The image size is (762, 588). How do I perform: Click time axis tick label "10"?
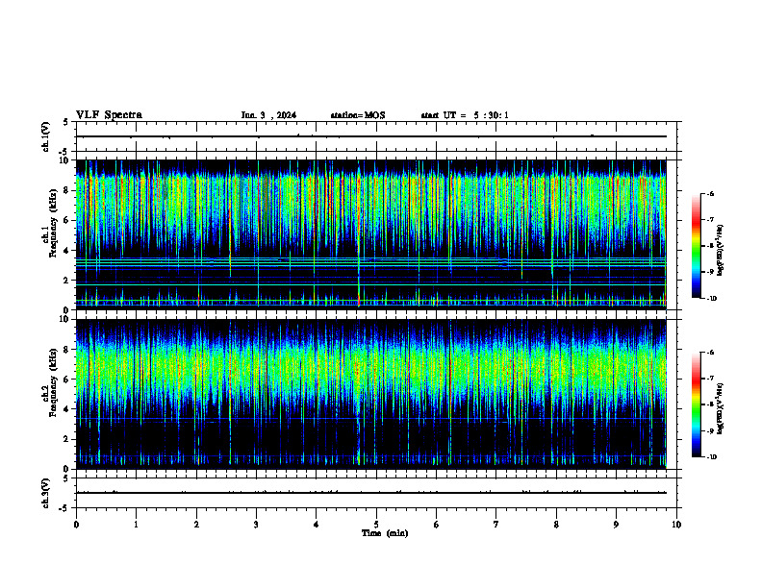pyautogui.click(x=676, y=525)
